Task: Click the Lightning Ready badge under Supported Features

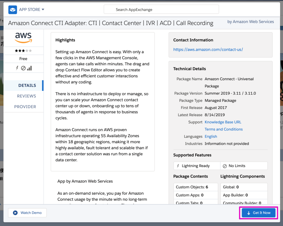Action: click(197, 166)
